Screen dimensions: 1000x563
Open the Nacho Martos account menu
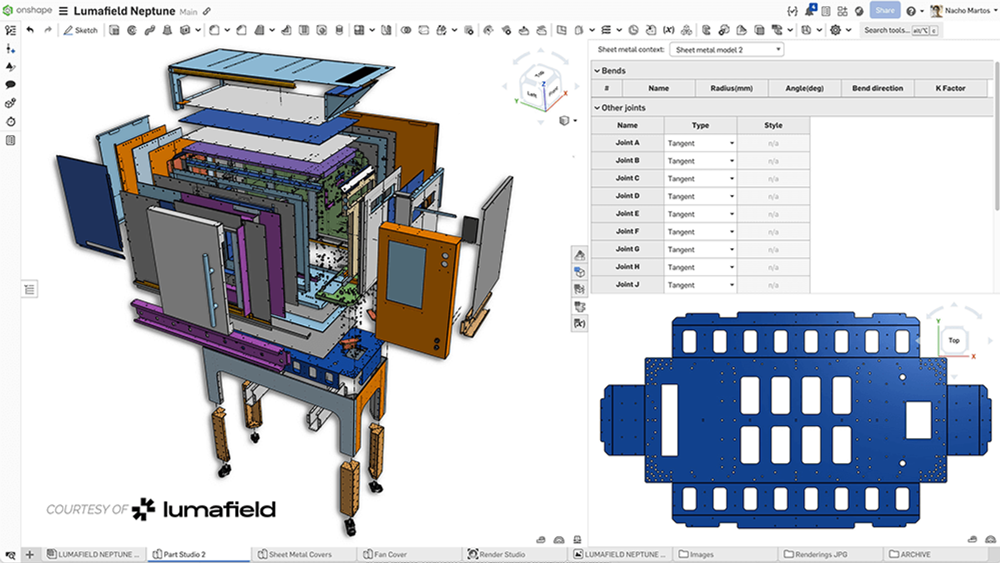[x=962, y=10]
